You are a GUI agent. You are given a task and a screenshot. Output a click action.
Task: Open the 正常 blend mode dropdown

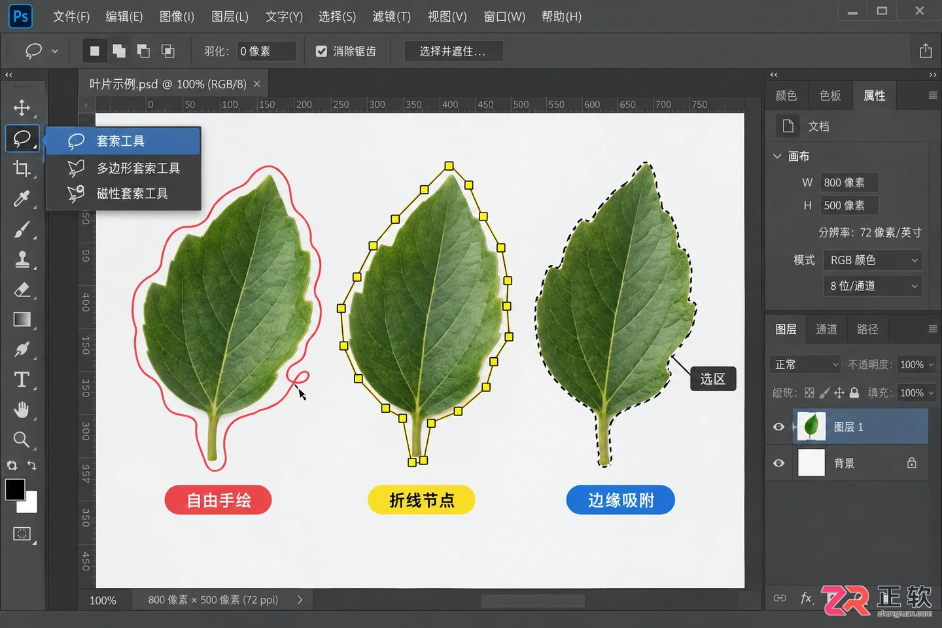[x=806, y=364]
